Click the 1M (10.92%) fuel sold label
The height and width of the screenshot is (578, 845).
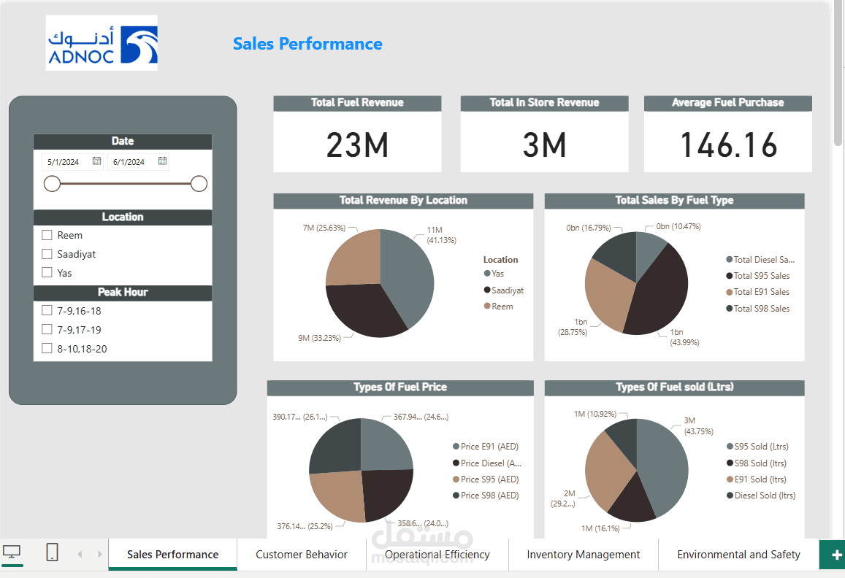point(595,415)
